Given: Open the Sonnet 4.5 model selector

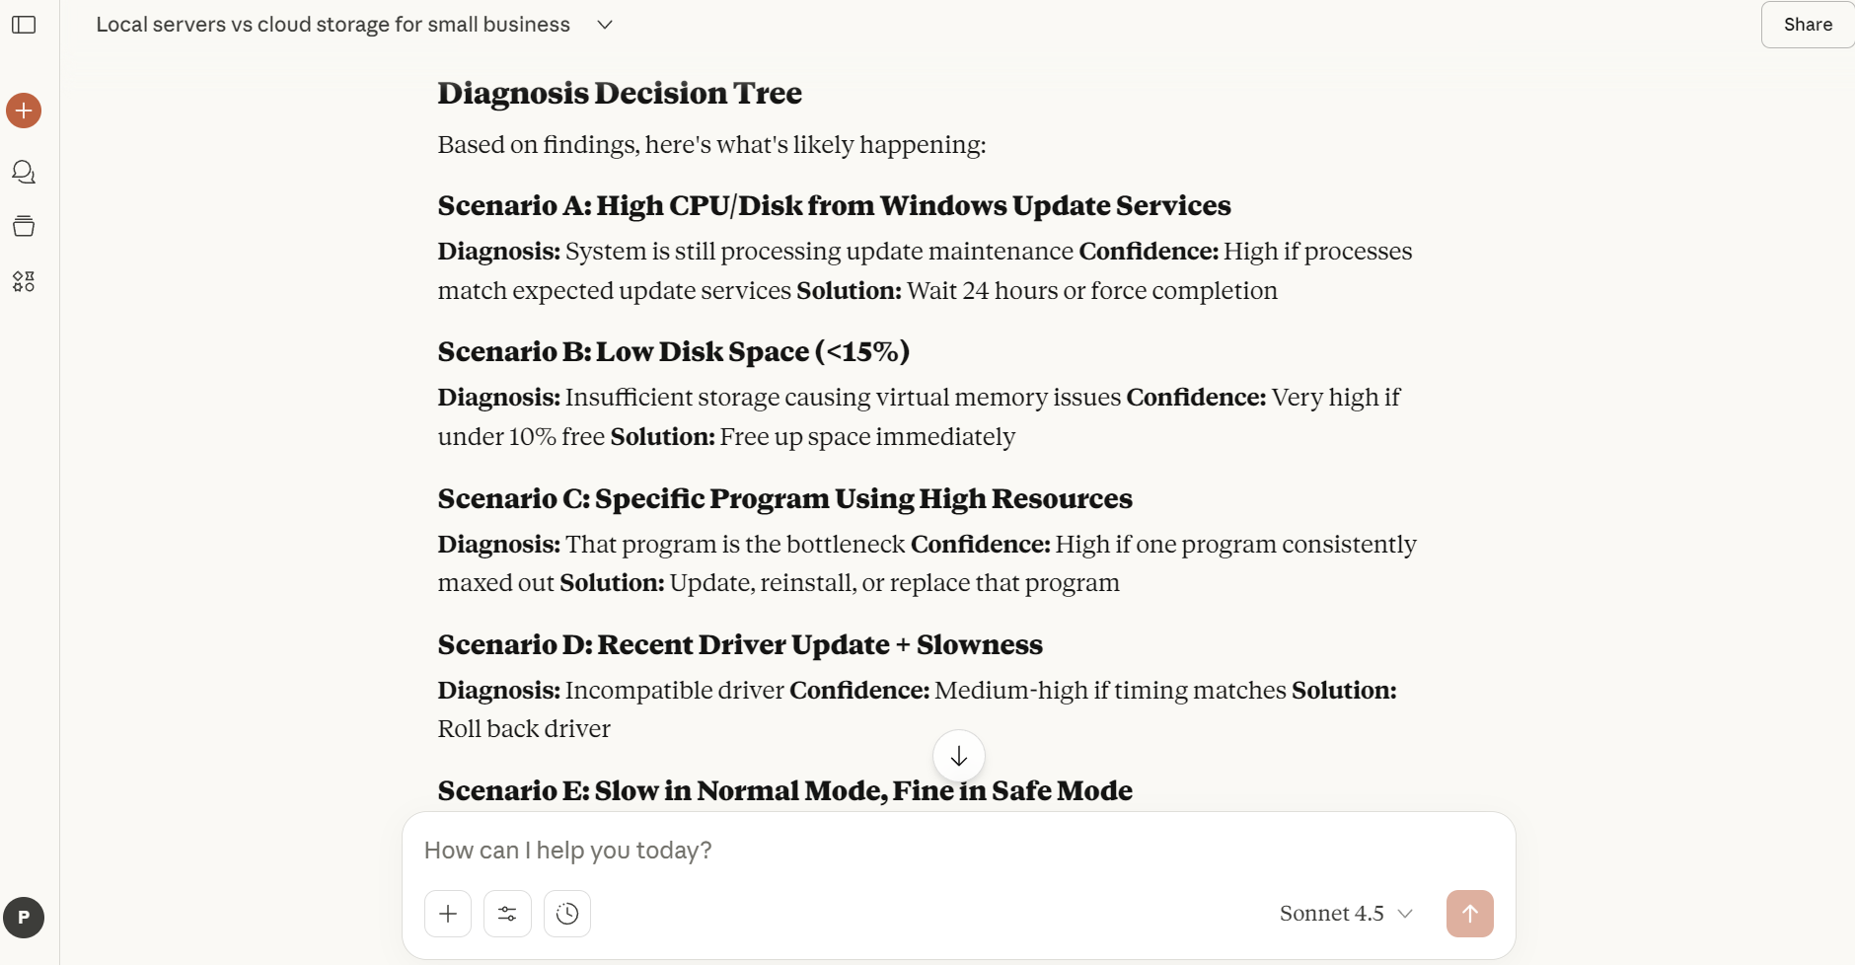Looking at the screenshot, I should point(1345,914).
